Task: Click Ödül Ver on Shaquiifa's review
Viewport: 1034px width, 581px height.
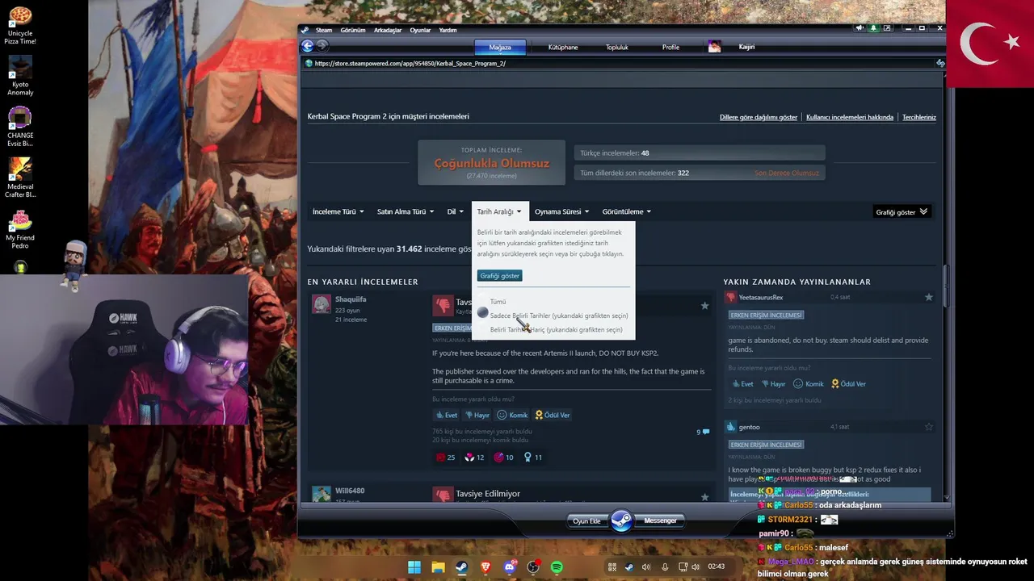Action: coord(553,415)
